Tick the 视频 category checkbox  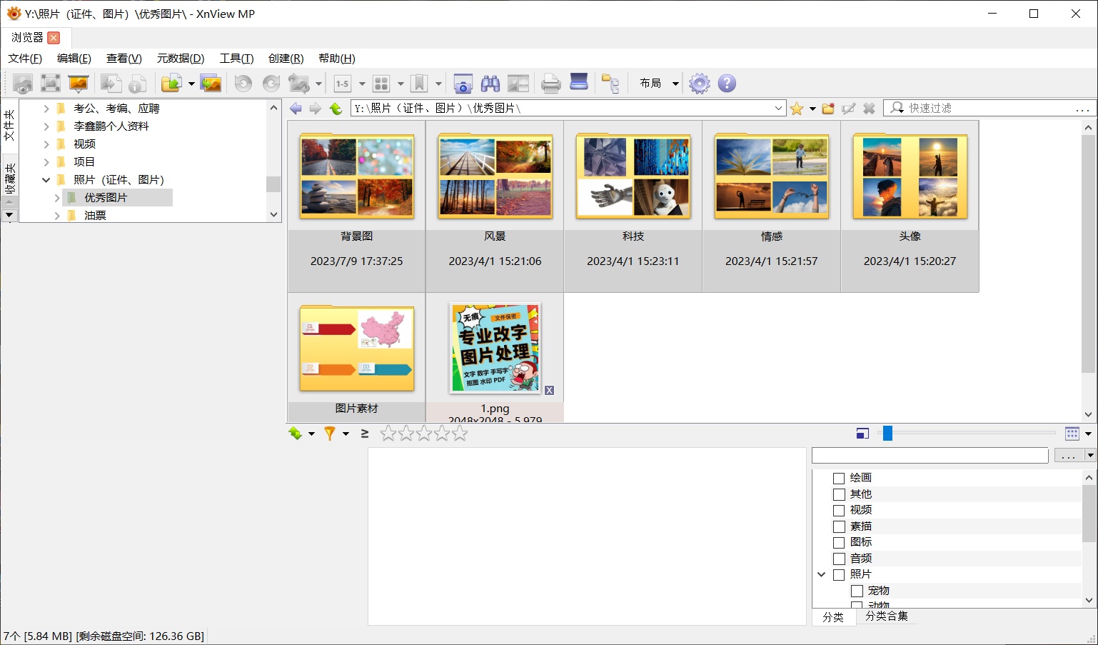point(839,511)
